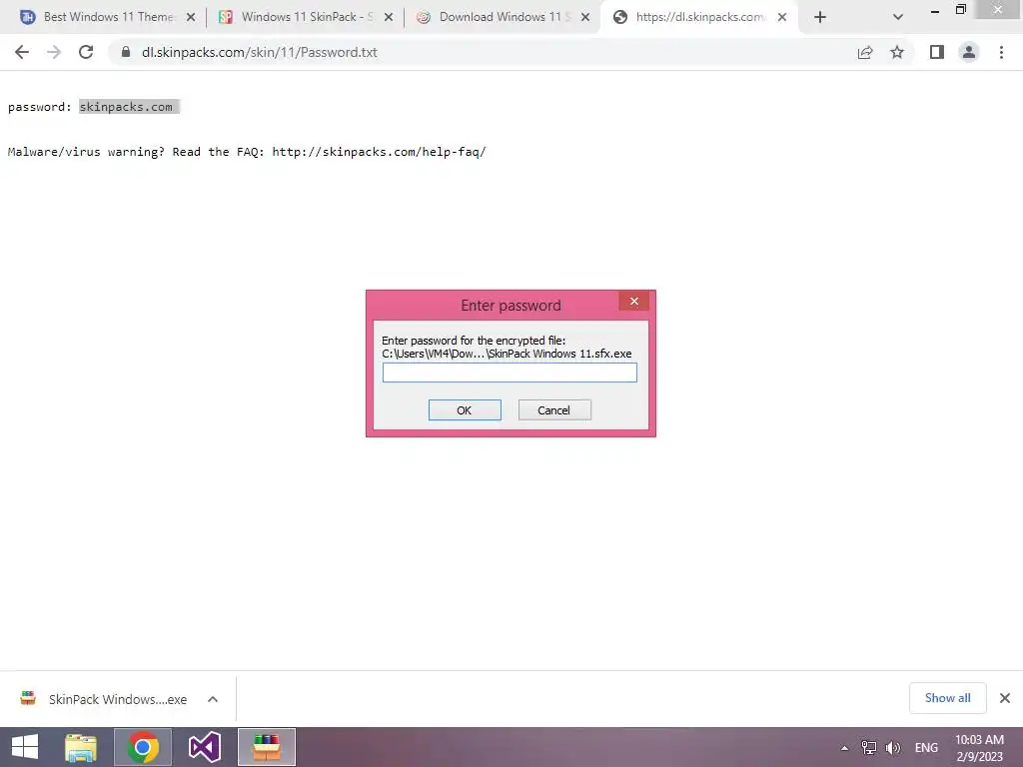This screenshot has width=1023, height=767.
Task: Restore down the Chrome window
Action: pyautogui.click(x=961, y=10)
